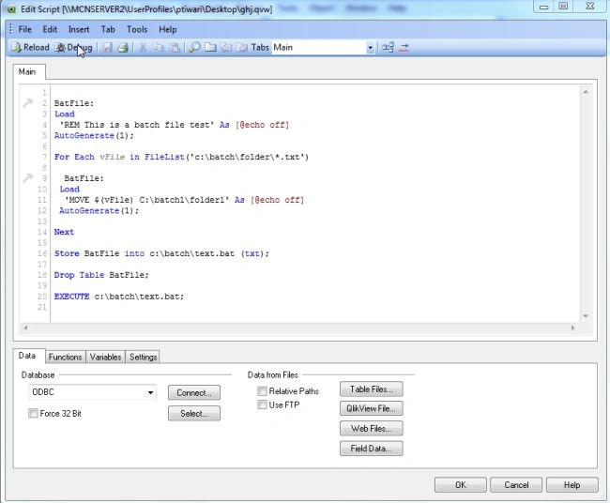
Task: Click 'AutoGenerate(1);' on line 5
Action: coord(94,135)
